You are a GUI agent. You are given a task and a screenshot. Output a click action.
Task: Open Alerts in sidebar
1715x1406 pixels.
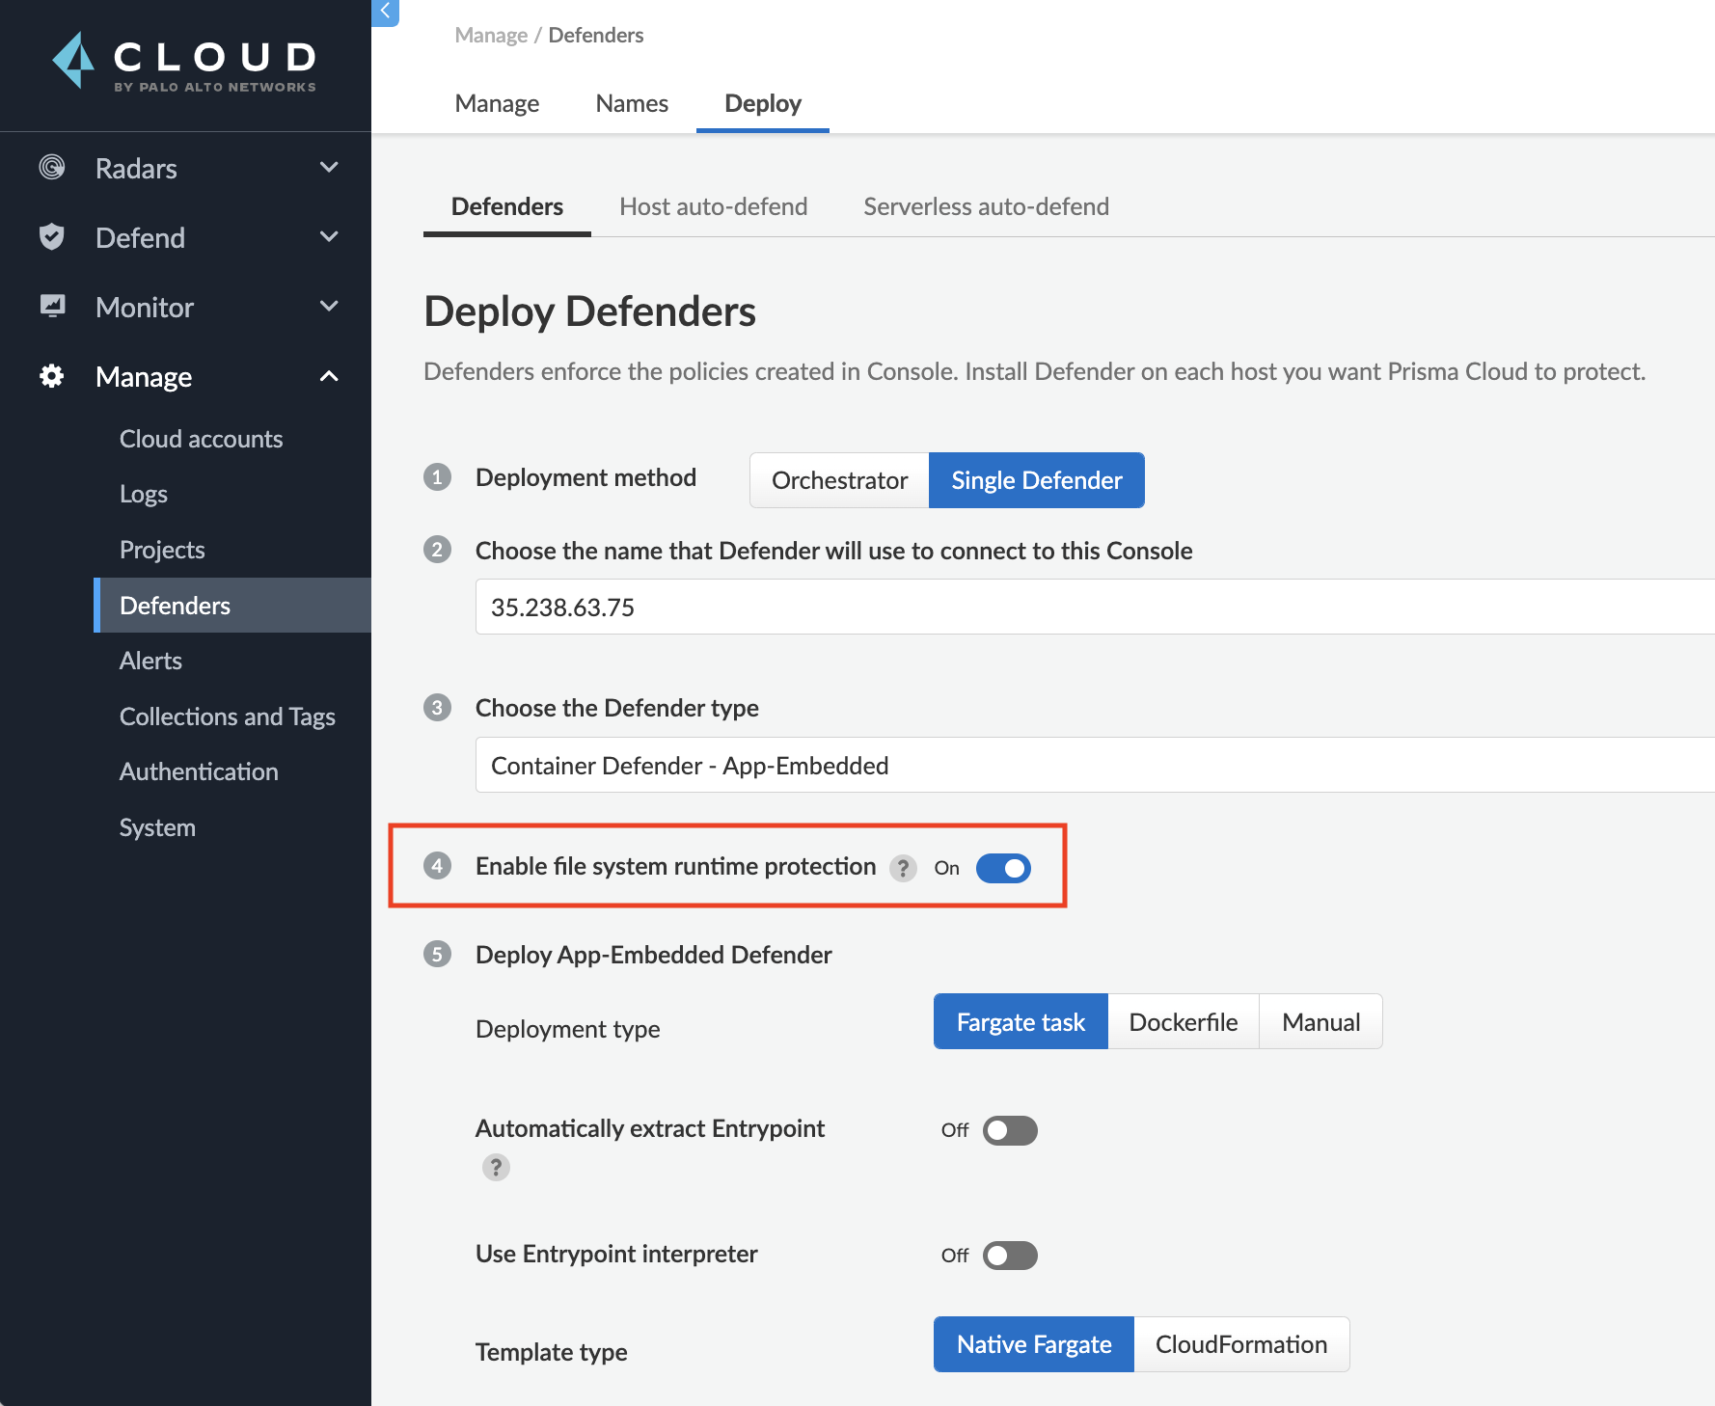[x=150, y=661]
